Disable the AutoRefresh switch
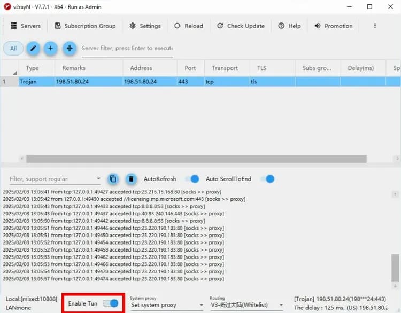 [192, 179]
